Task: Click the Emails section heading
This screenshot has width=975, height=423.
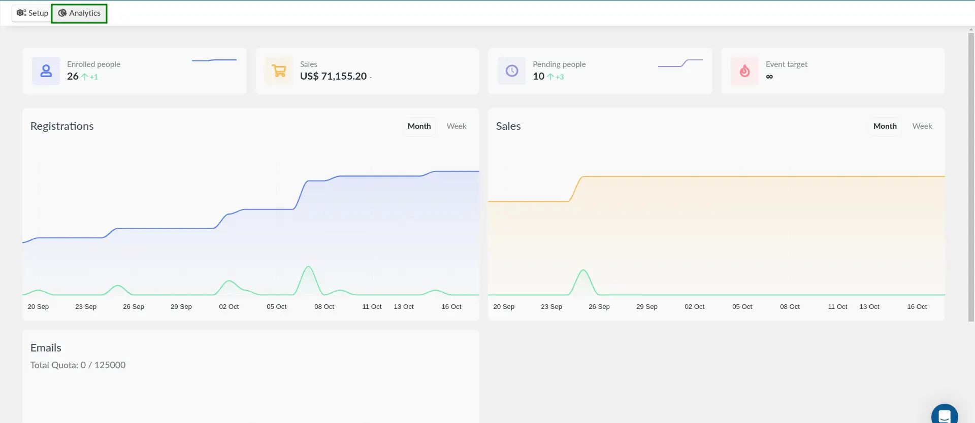Action: [46, 348]
